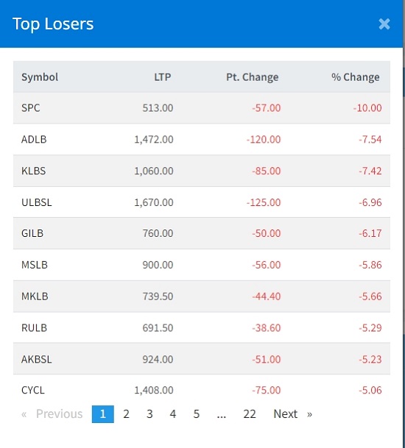
Task: Select the ULBSL stock symbol
Action: click(x=37, y=202)
